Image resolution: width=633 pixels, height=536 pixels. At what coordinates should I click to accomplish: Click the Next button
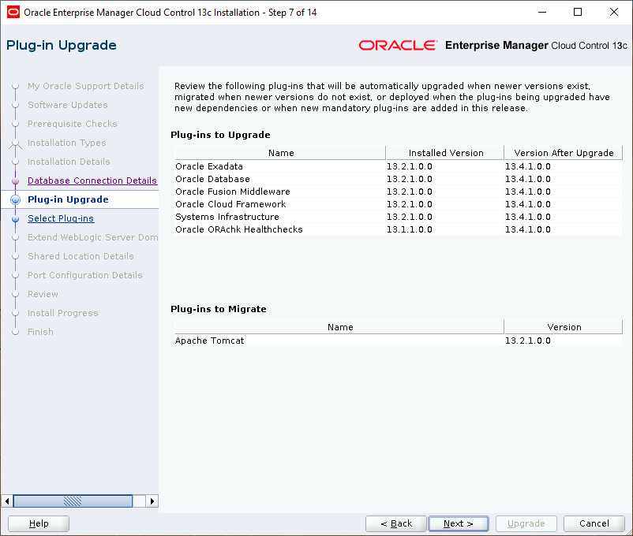click(x=459, y=523)
